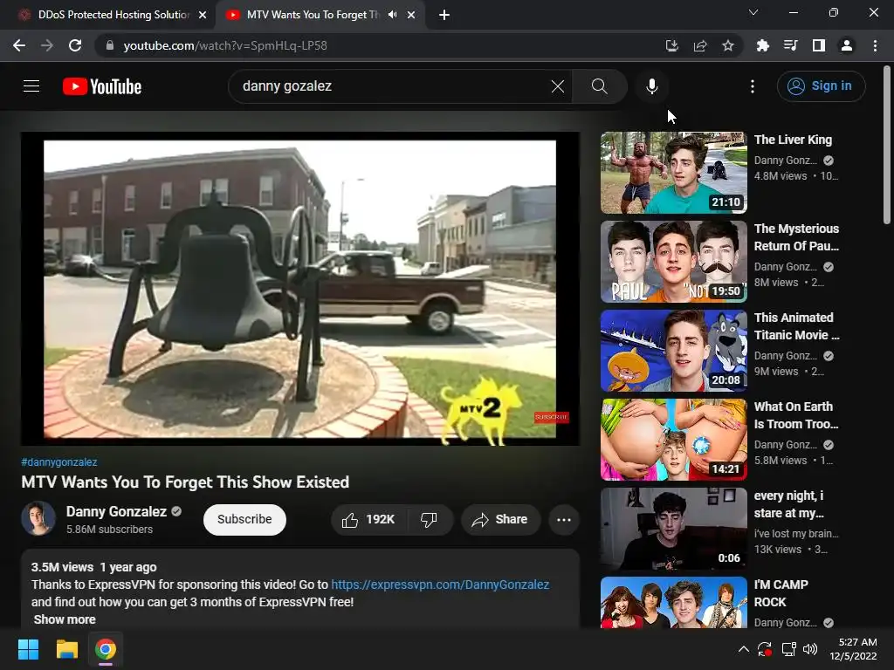Viewport: 894px width, 670px height.
Task: Open clock and date 5:27 AM
Action: [853, 649]
